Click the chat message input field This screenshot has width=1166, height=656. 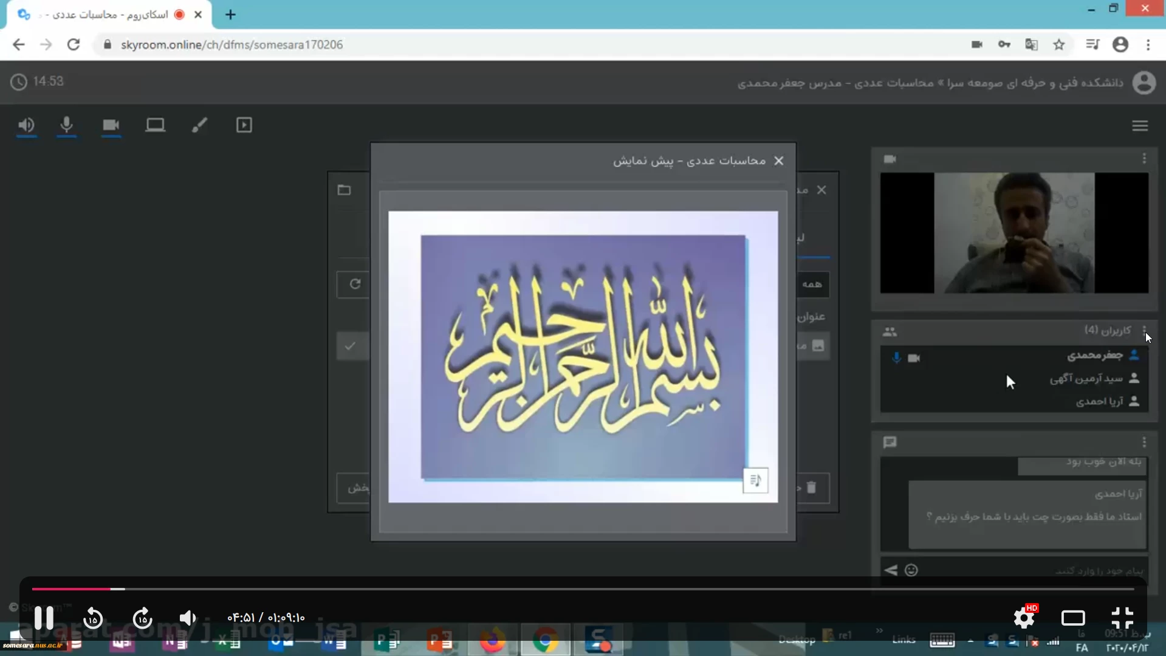1033,570
